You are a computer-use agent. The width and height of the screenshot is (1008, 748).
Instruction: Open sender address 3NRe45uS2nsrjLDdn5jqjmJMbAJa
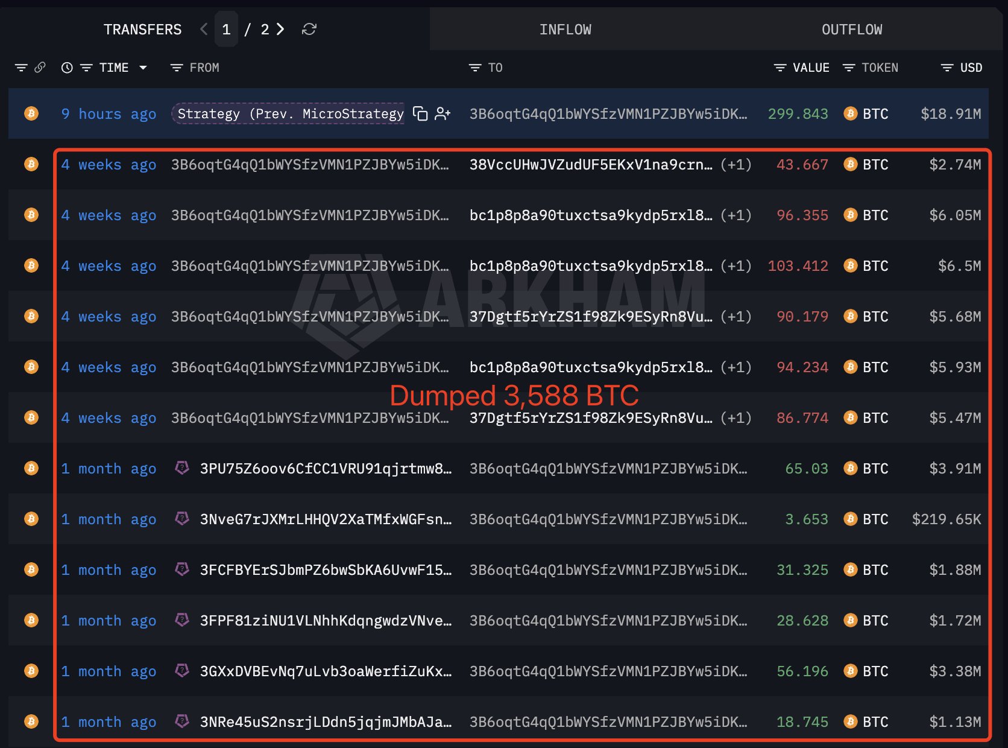point(326,721)
